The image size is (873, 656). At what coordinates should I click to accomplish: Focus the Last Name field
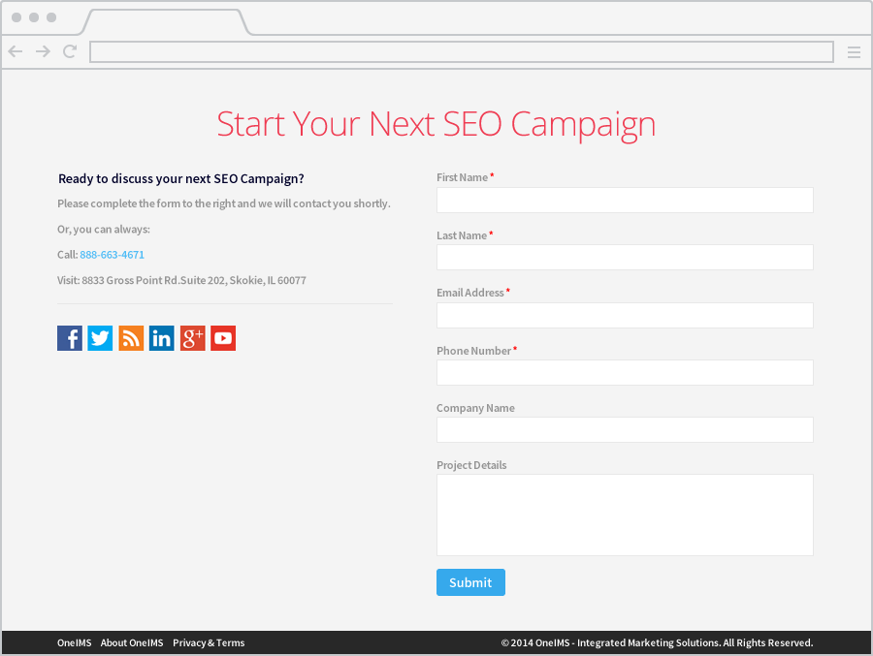point(625,258)
